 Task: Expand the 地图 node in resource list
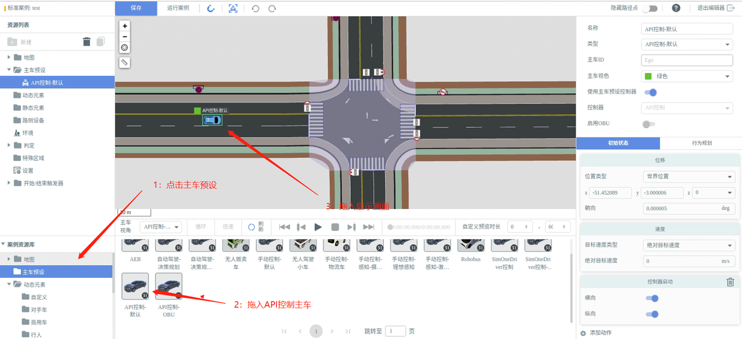click(9, 58)
